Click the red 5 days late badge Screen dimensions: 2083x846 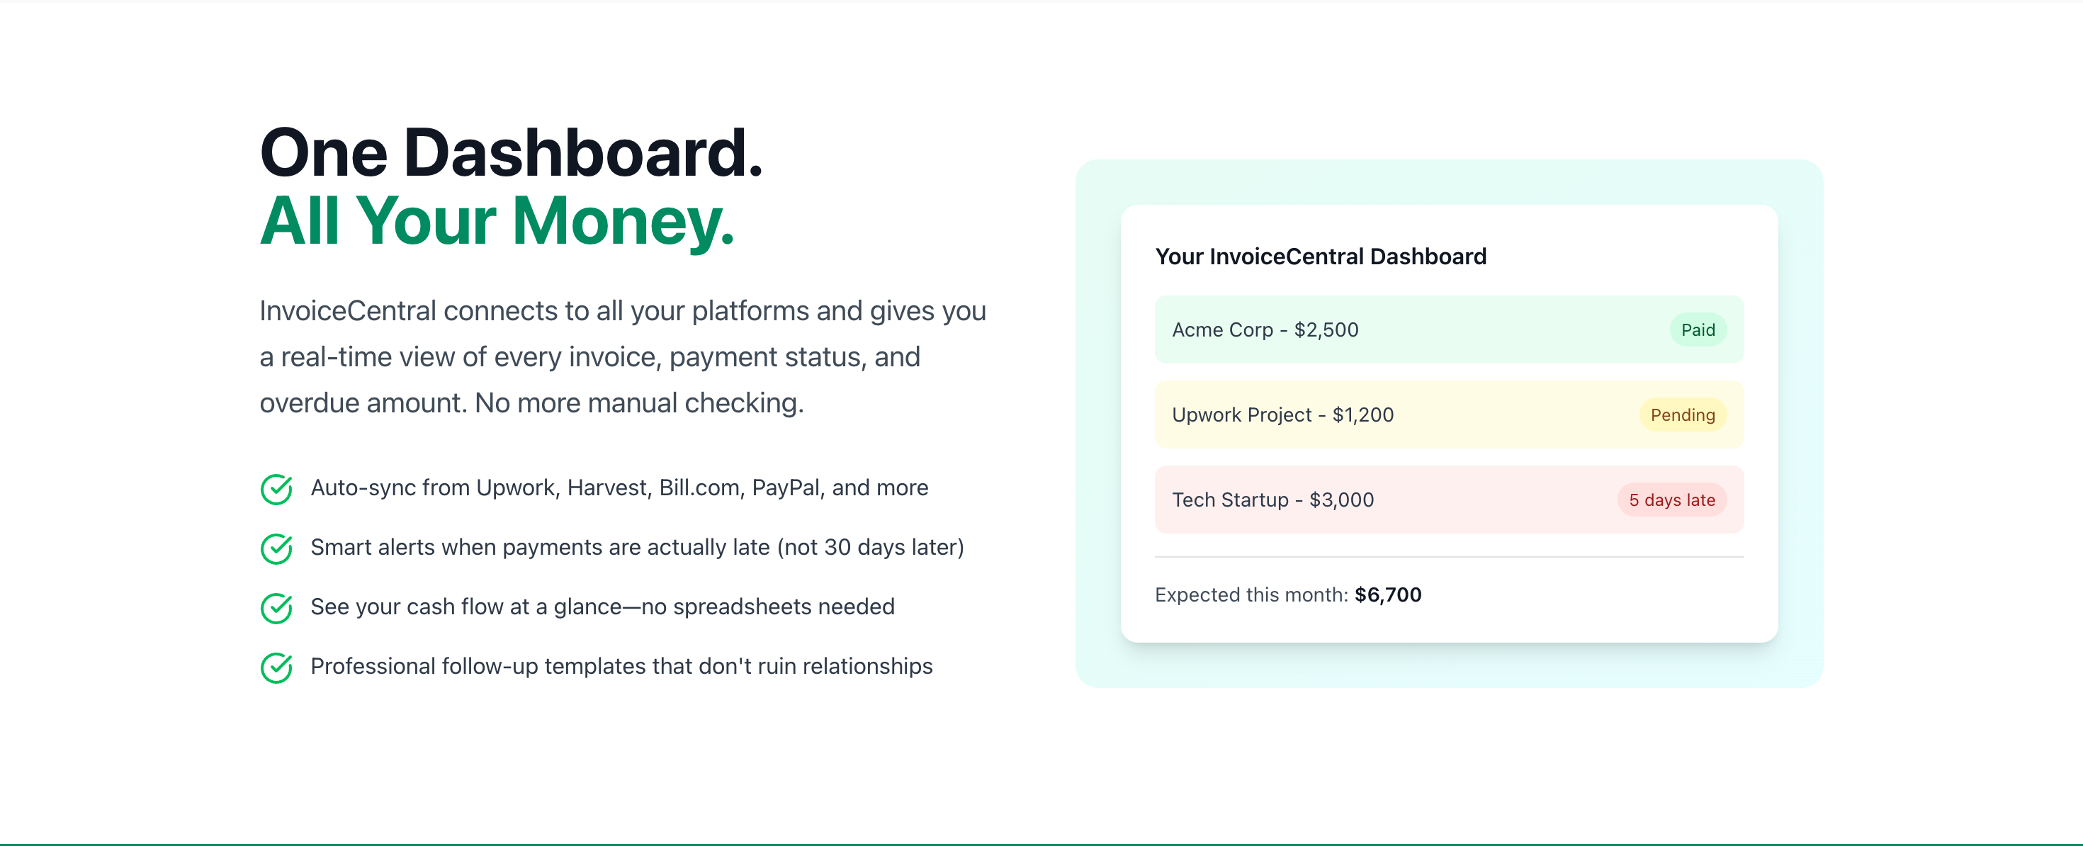coord(1671,500)
